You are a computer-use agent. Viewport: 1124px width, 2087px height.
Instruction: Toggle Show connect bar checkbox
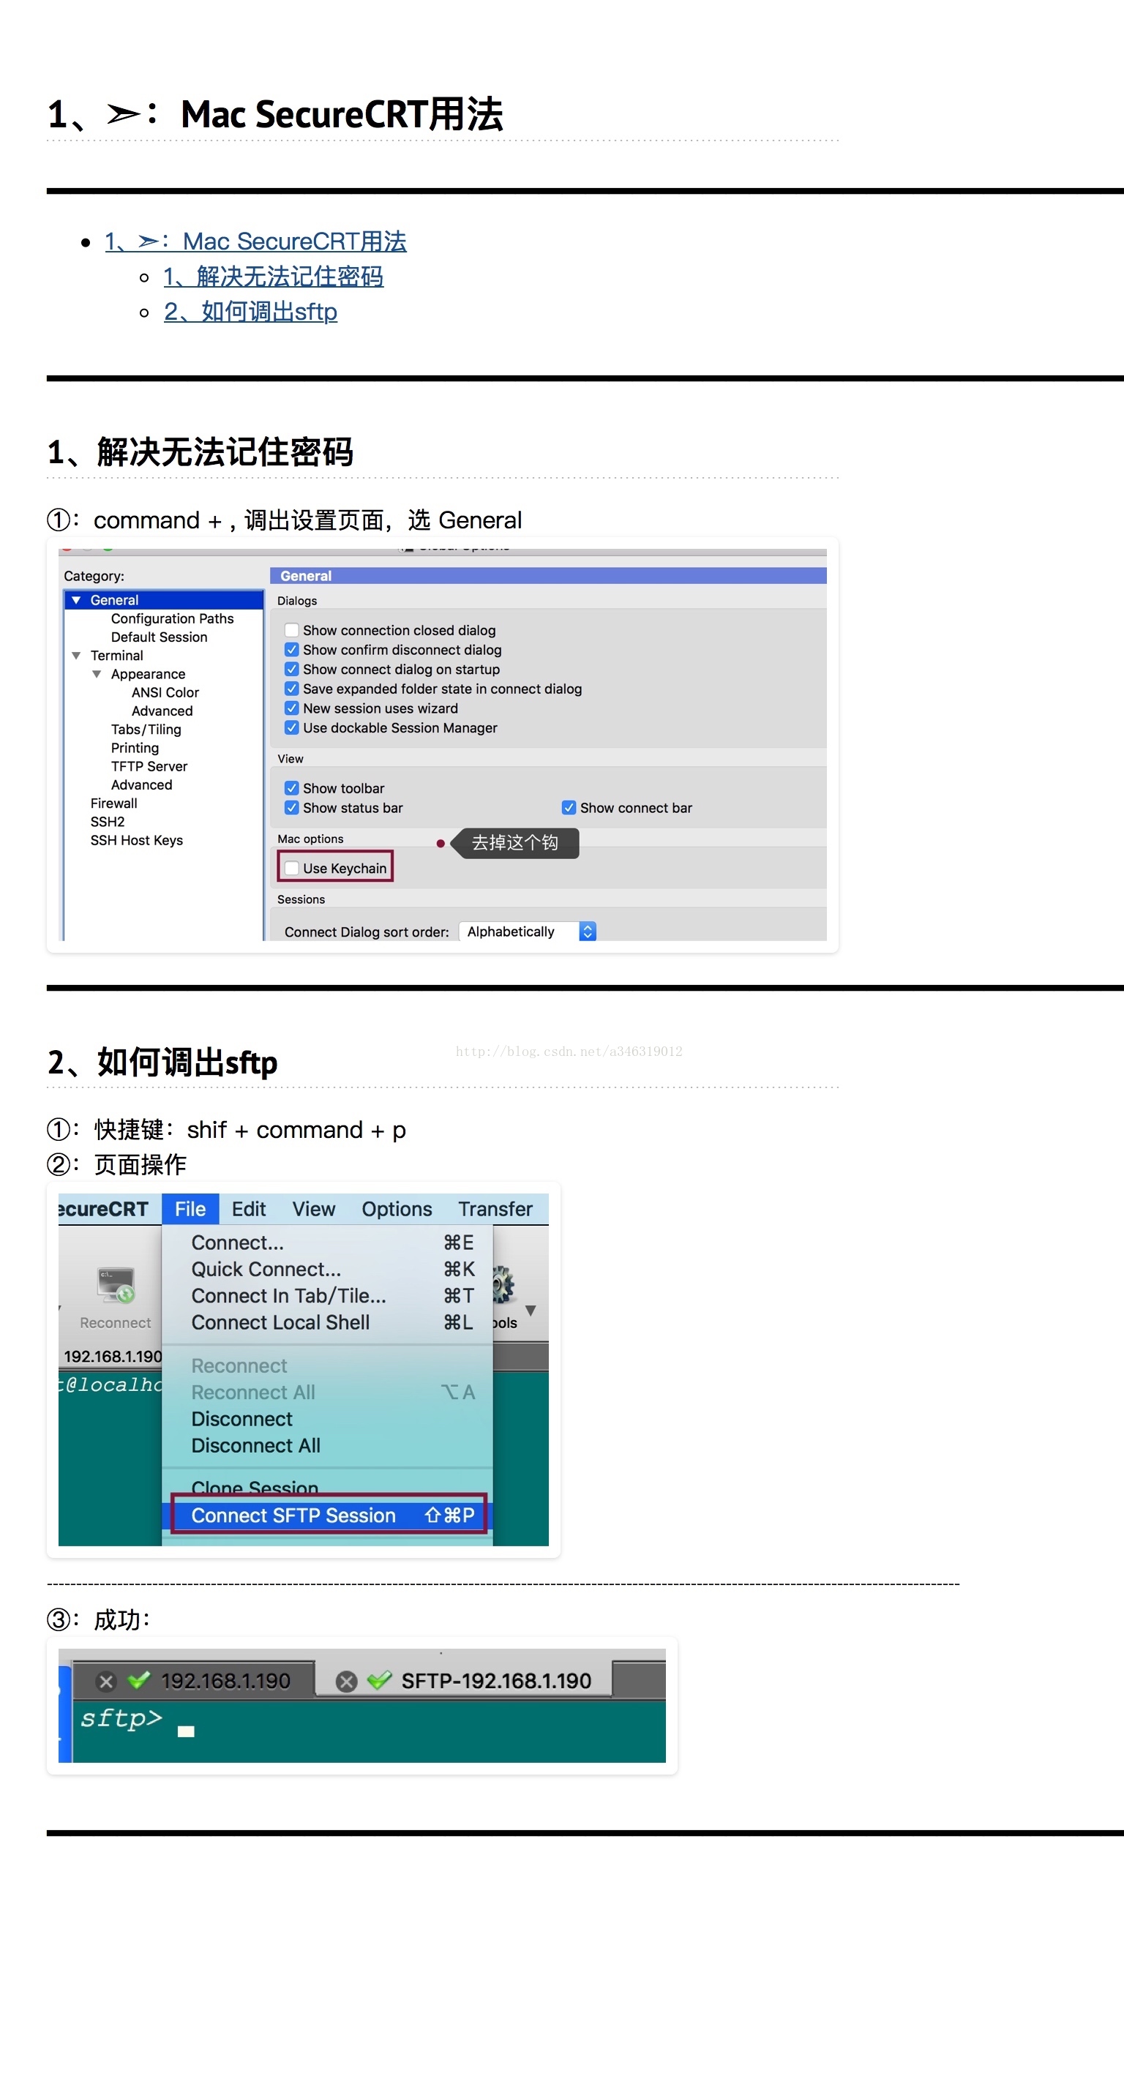click(569, 808)
